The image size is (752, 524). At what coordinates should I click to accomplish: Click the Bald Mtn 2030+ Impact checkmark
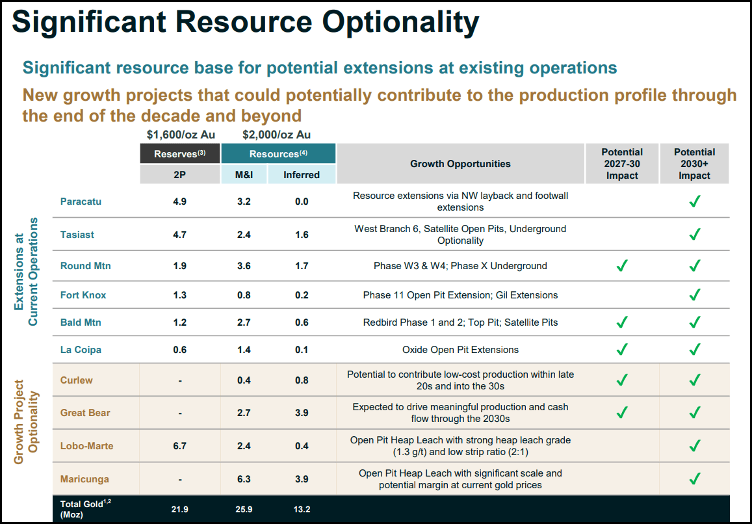tap(694, 322)
